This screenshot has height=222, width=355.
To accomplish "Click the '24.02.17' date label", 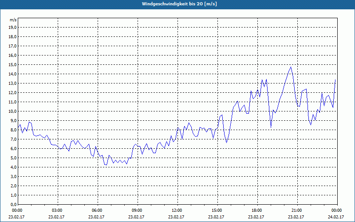I will [336, 217].
